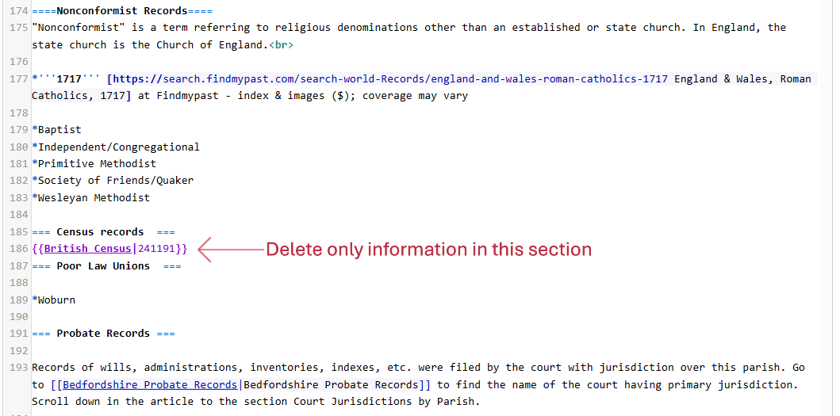Click the Baptist bullet line

point(59,130)
